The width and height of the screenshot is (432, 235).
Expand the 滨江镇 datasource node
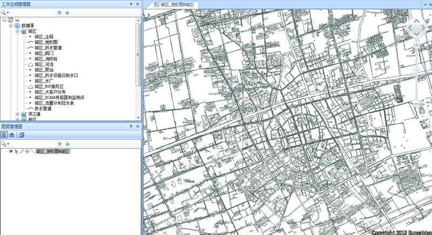(17, 115)
